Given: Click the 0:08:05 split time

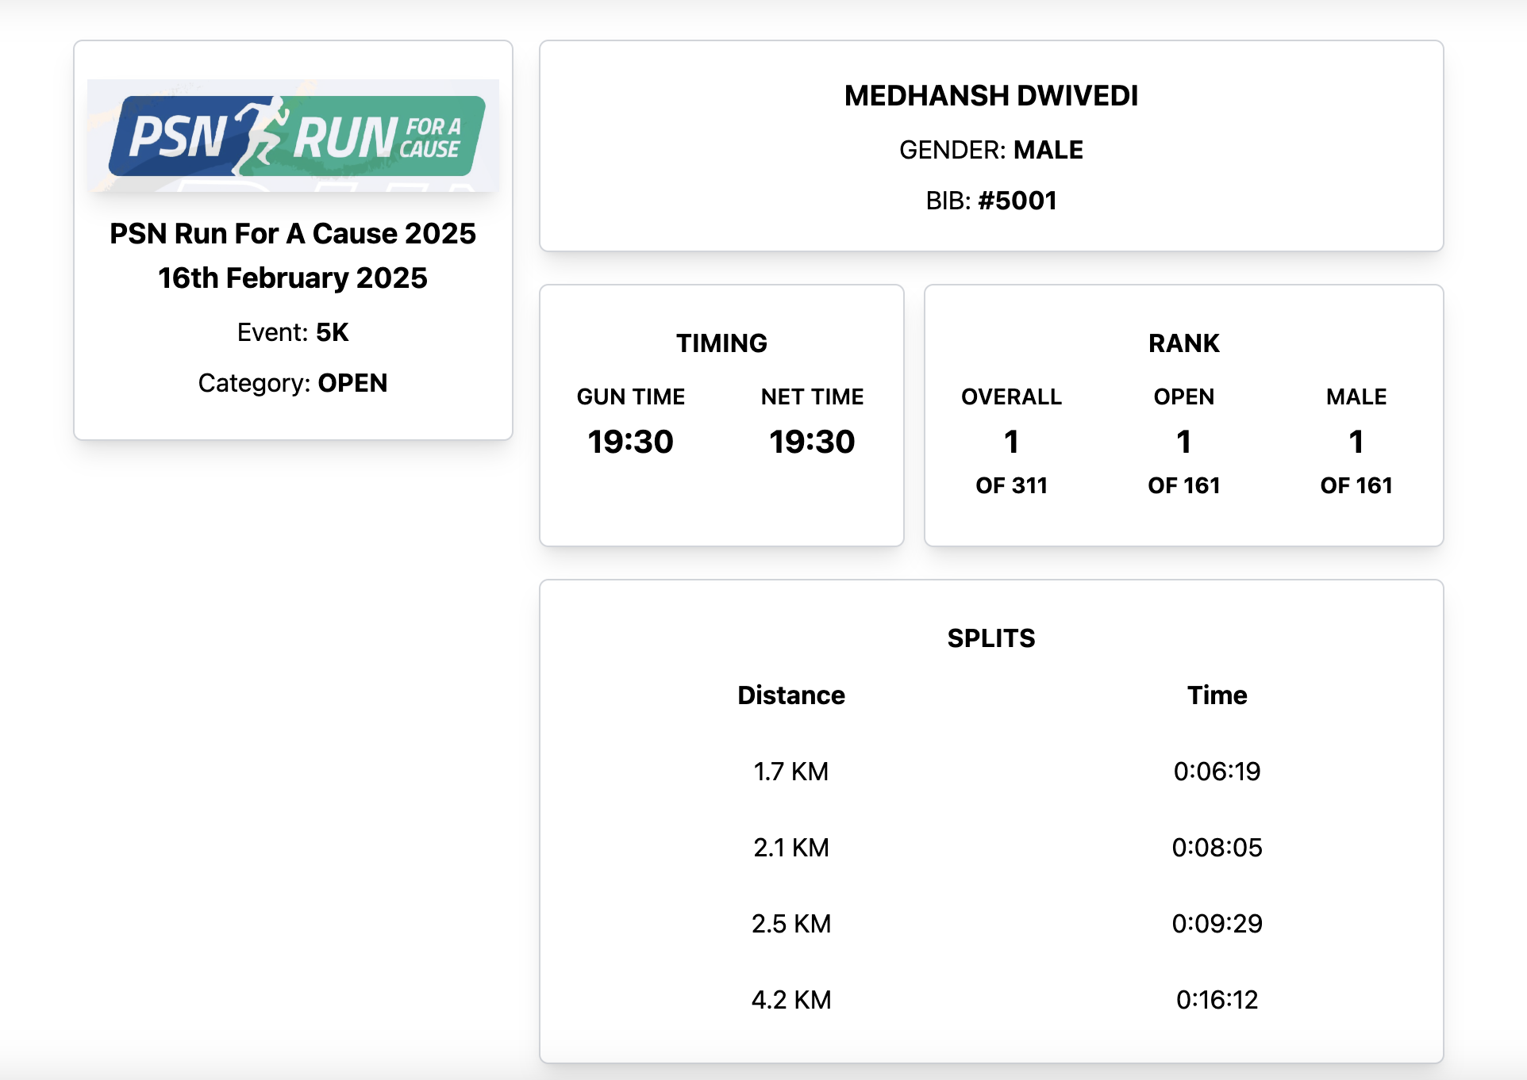Looking at the screenshot, I should tap(1217, 848).
